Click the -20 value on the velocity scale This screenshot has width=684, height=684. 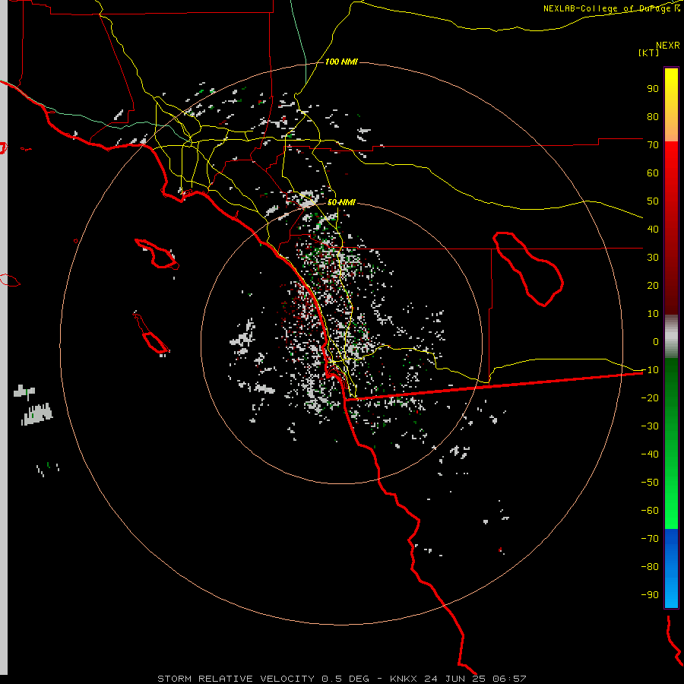point(650,397)
